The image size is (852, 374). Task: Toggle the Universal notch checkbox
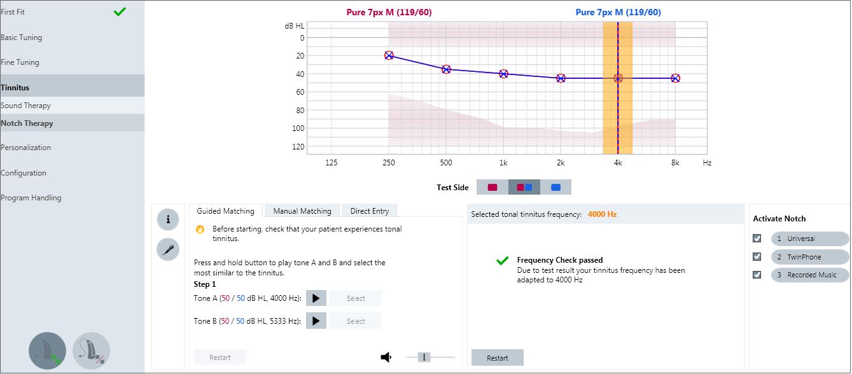(x=757, y=239)
